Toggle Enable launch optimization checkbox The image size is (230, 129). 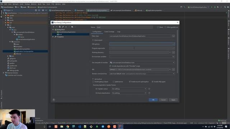point(130,82)
